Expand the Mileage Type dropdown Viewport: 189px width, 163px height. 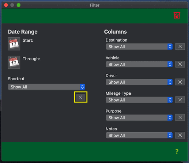tap(139, 100)
